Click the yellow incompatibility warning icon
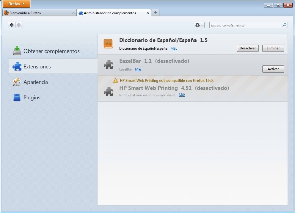This screenshot has width=295, height=213. coord(115,81)
